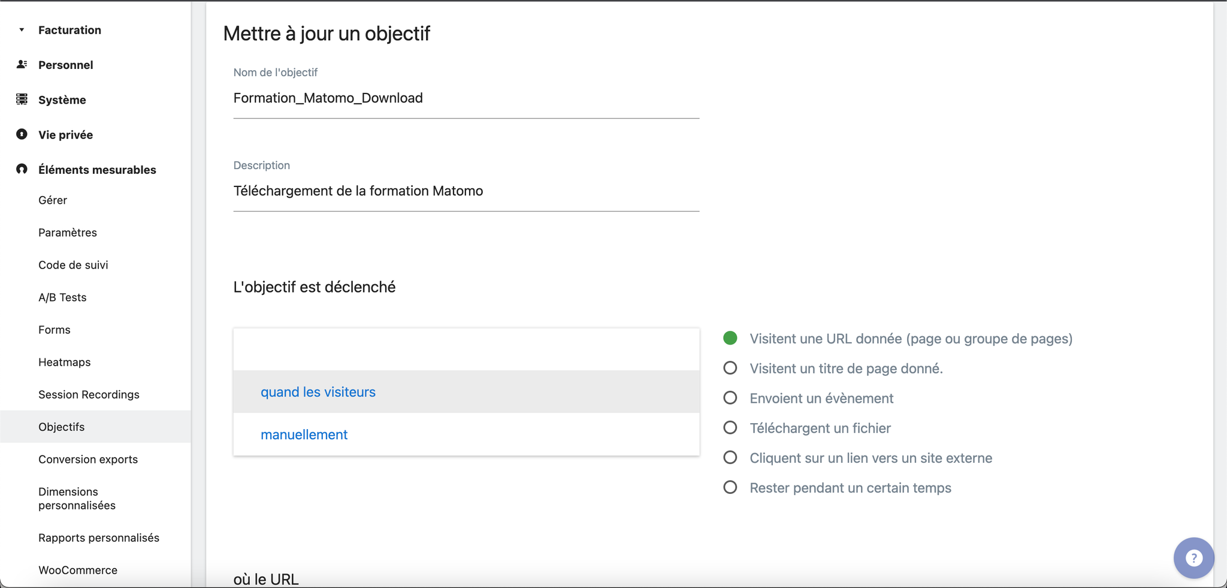Open Dimensions personnalisées in the sidebar
This screenshot has width=1227, height=588.
tap(77, 498)
